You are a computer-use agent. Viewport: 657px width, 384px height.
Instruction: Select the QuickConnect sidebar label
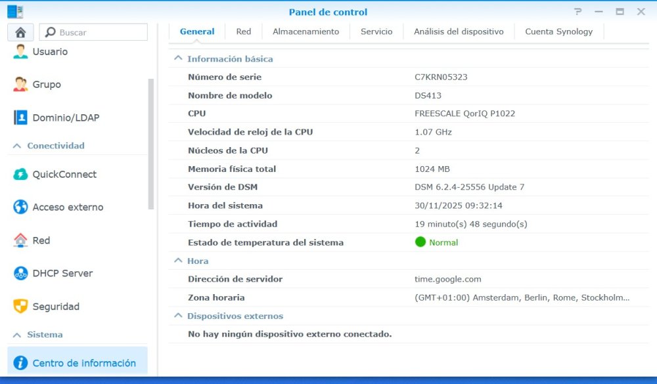(64, 174)
